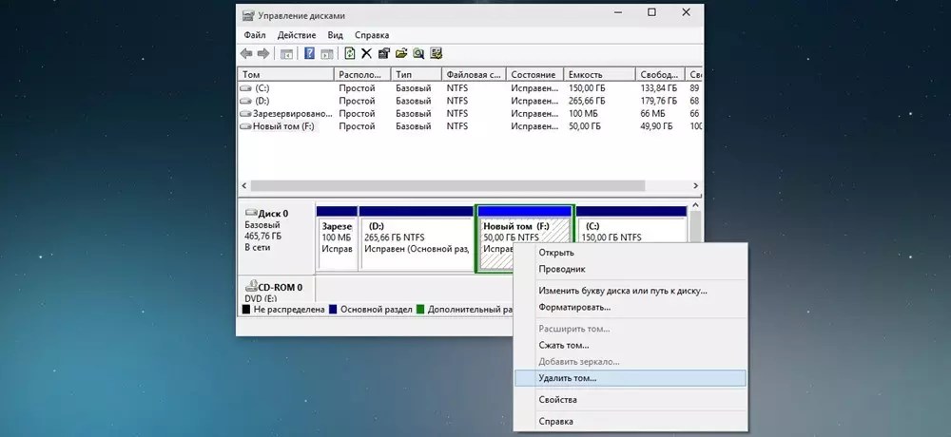The width and height of the screenshot is (951, 437).
Task: Click the Refresh toolbar icon
Action: [x=350, y=53]
